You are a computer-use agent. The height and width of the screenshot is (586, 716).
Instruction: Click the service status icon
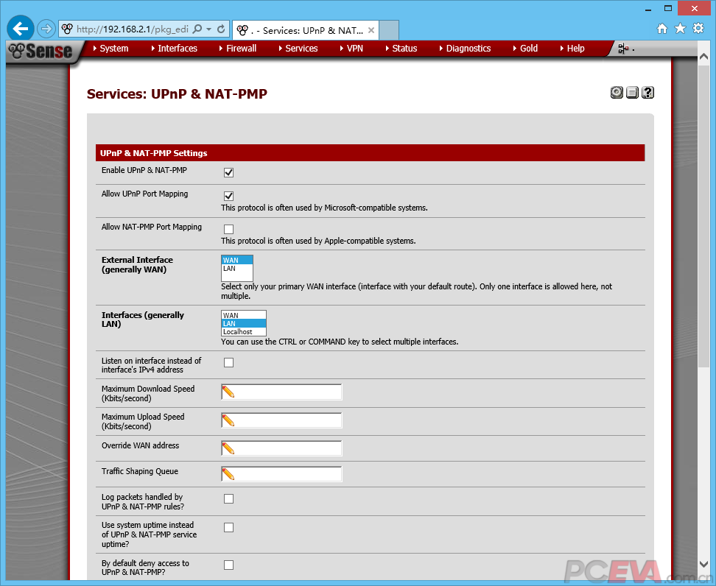(617, 92)
